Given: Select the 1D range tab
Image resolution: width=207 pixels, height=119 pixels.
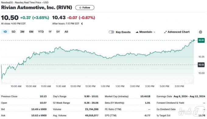Looking at the screenshot, I should point(5,32).
